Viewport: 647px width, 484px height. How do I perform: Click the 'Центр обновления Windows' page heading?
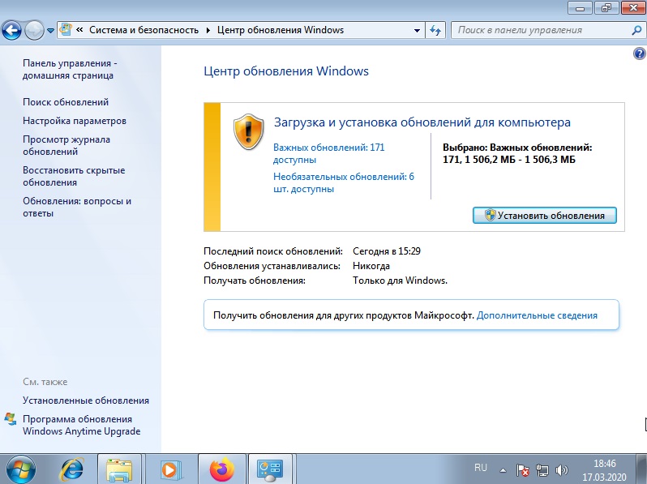click(286, 71)
